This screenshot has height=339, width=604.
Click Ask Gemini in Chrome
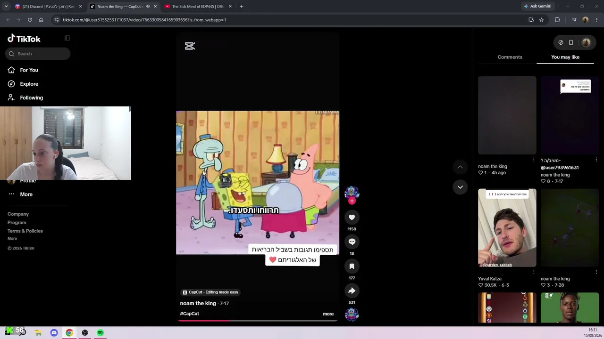click(x=537, y=7)
